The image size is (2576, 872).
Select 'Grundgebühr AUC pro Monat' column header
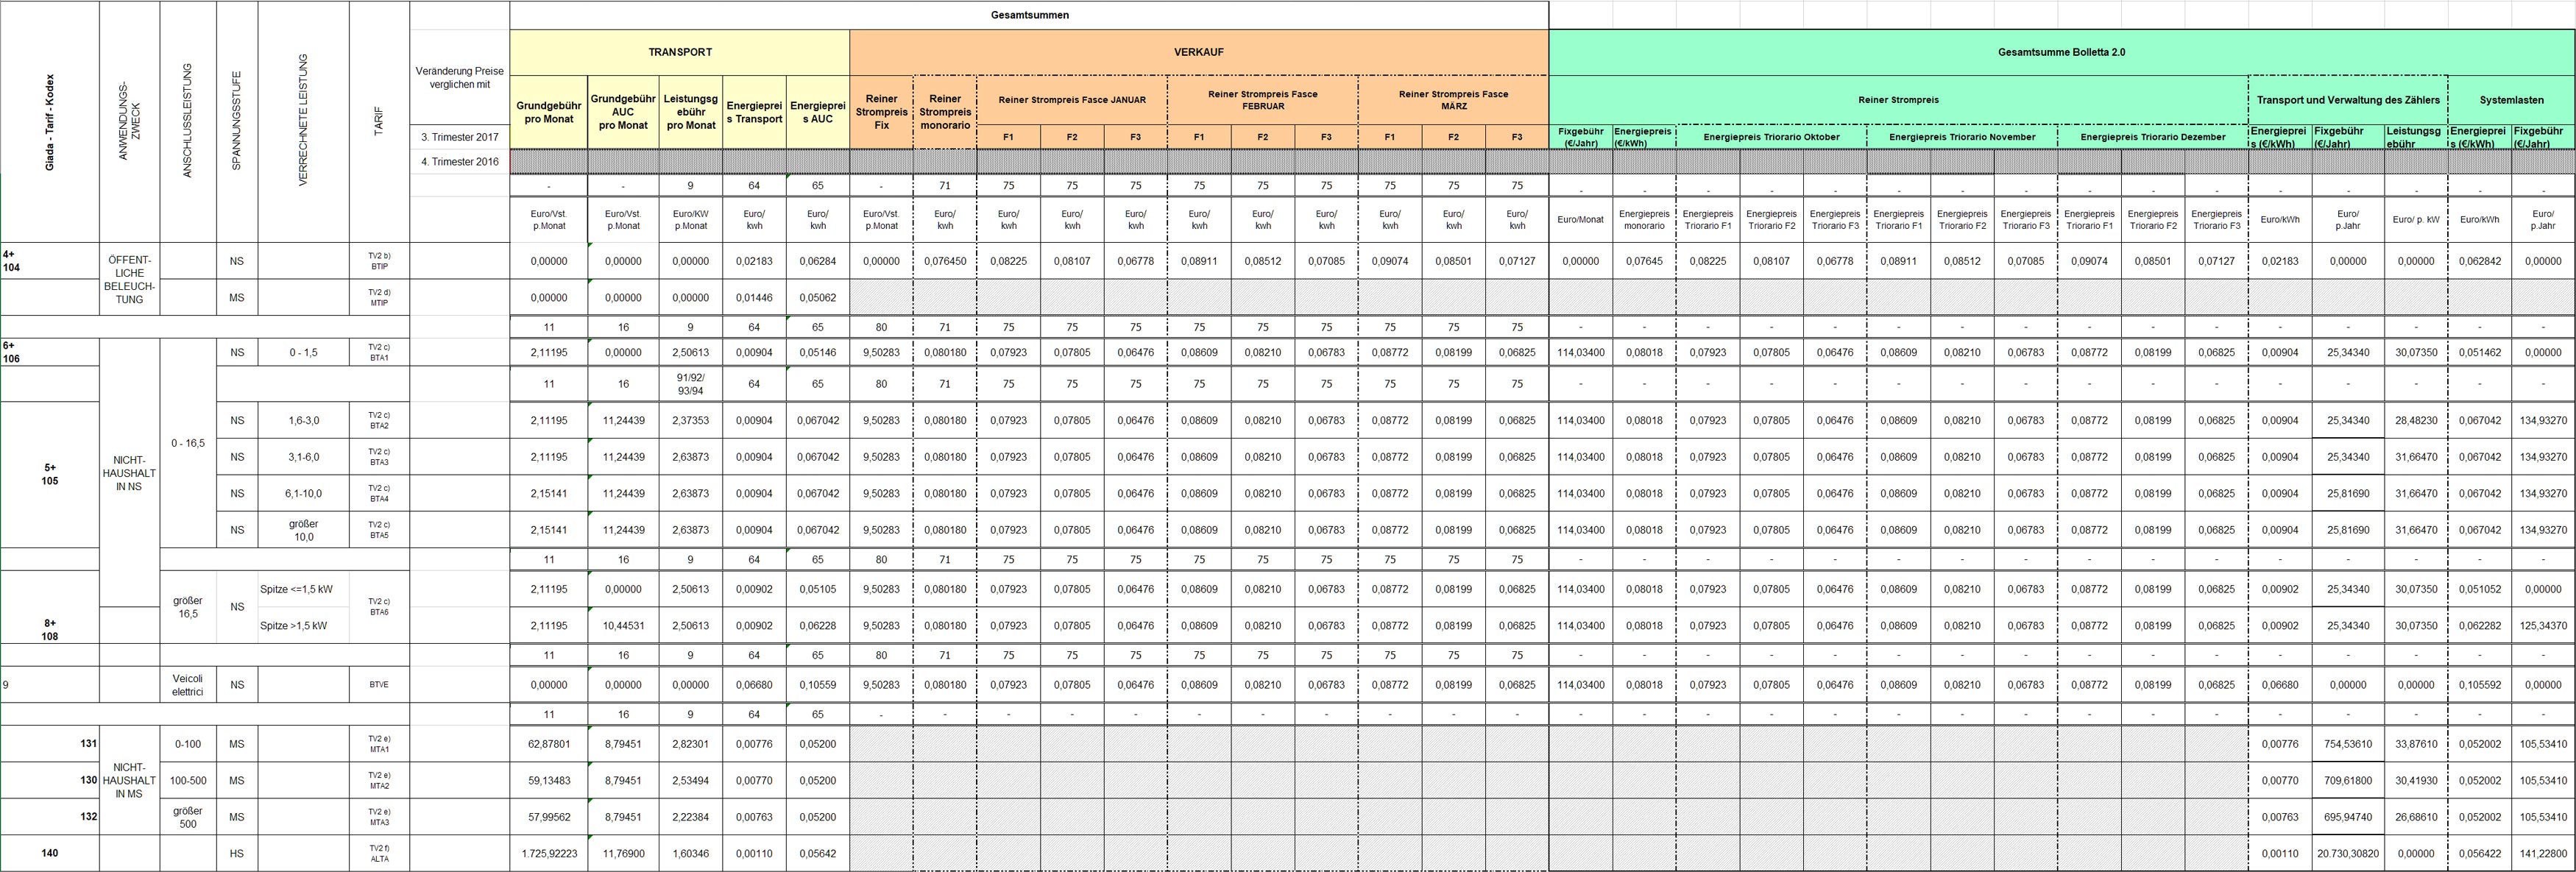[x=623, y=112]
